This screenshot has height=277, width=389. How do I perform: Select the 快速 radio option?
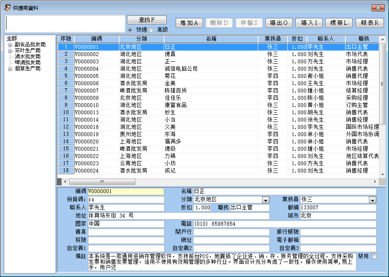130,30
